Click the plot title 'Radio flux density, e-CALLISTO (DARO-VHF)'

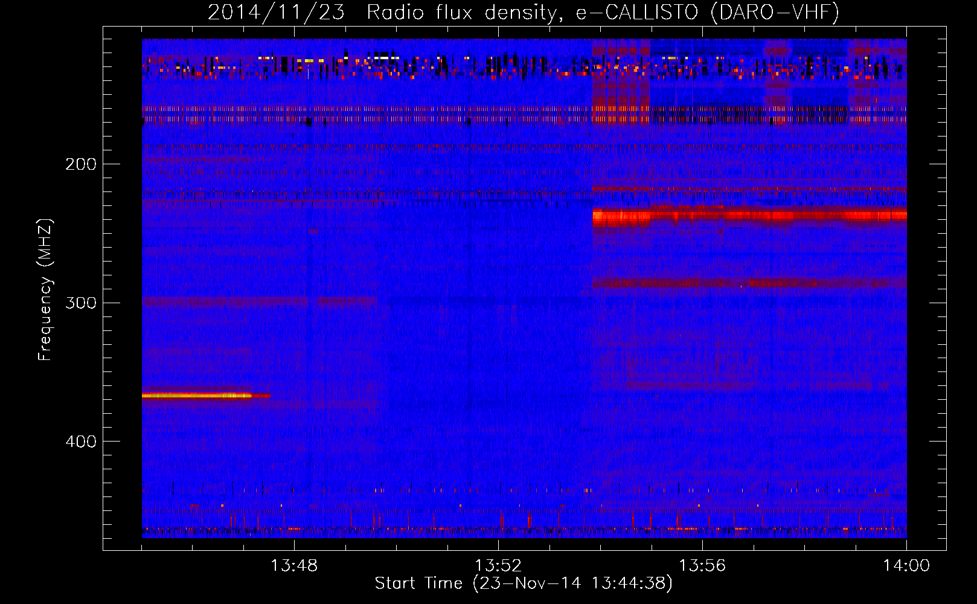point(603,12)
